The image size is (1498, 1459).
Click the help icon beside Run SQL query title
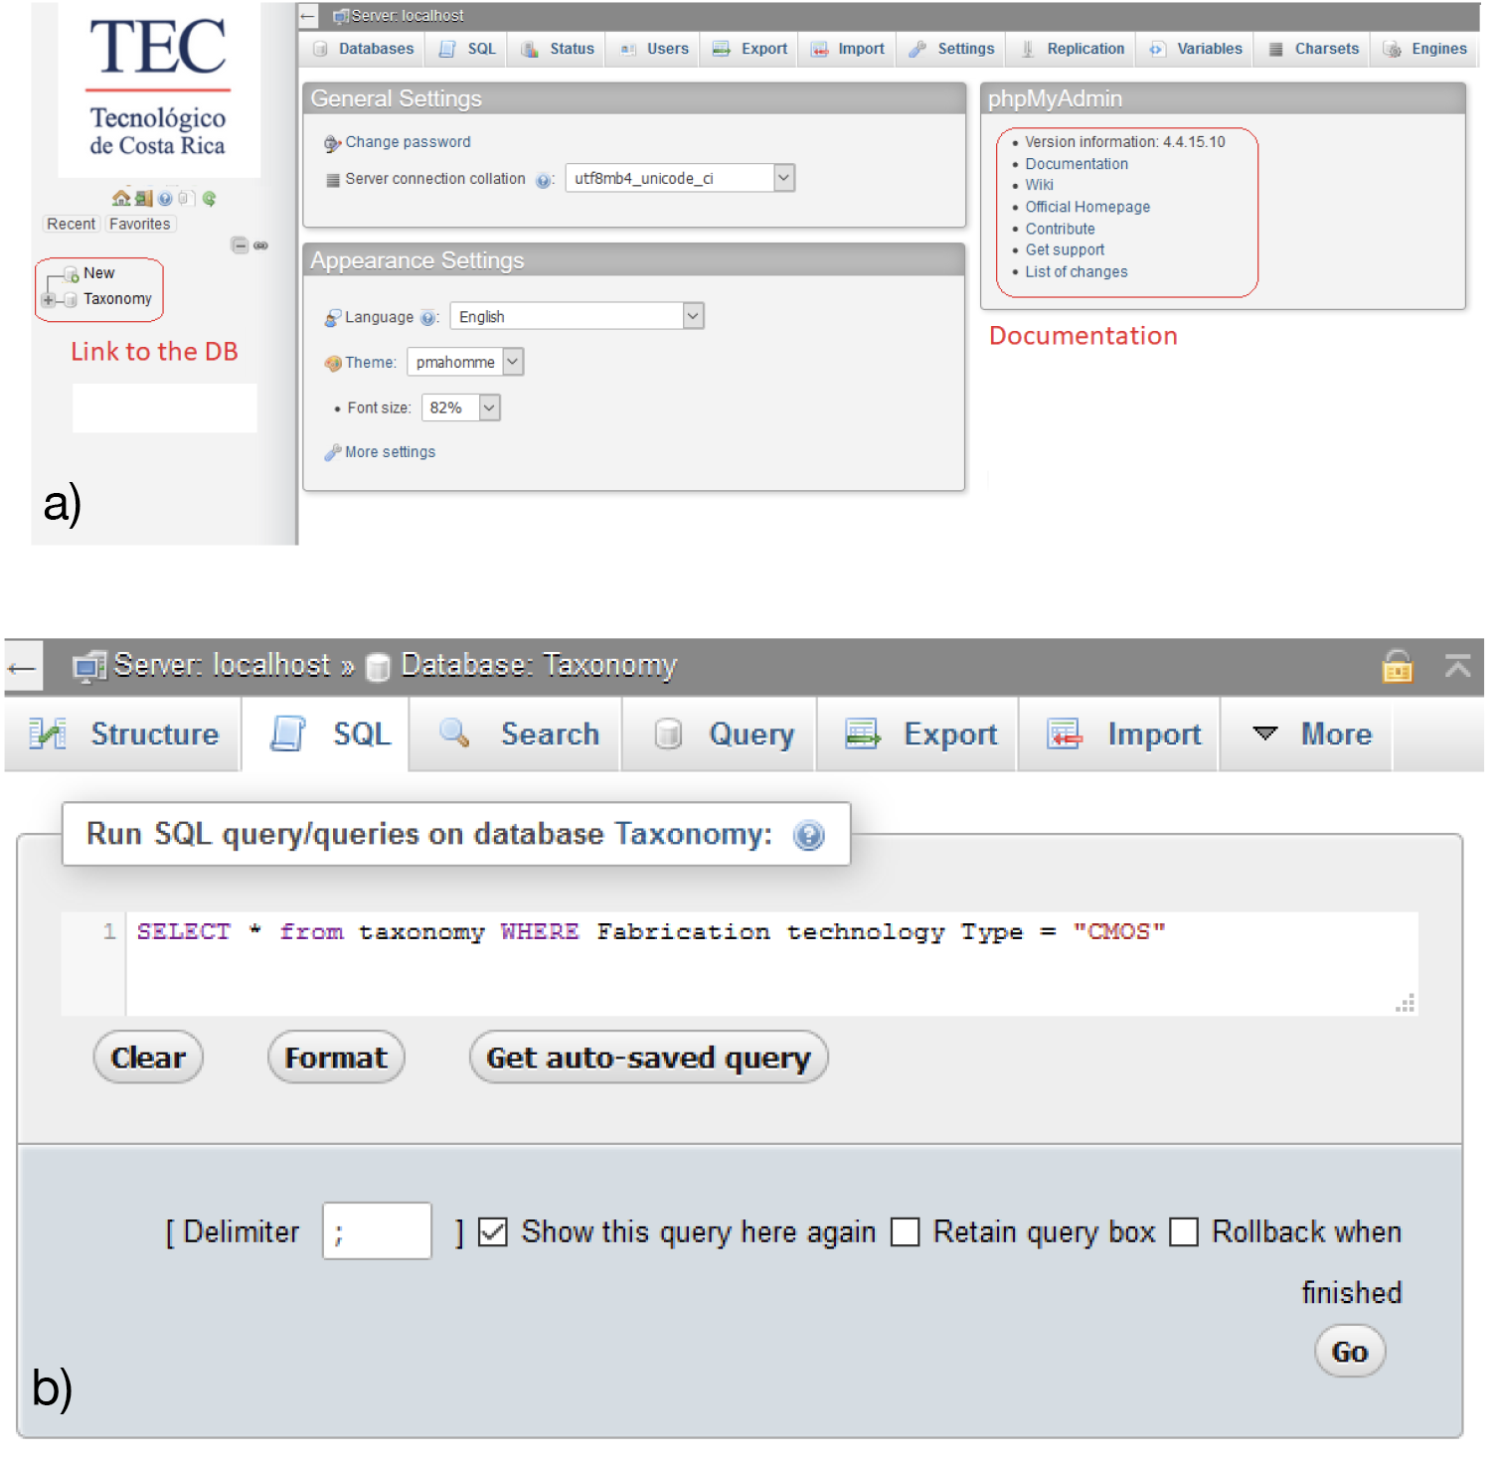click(x=808, y=836)
